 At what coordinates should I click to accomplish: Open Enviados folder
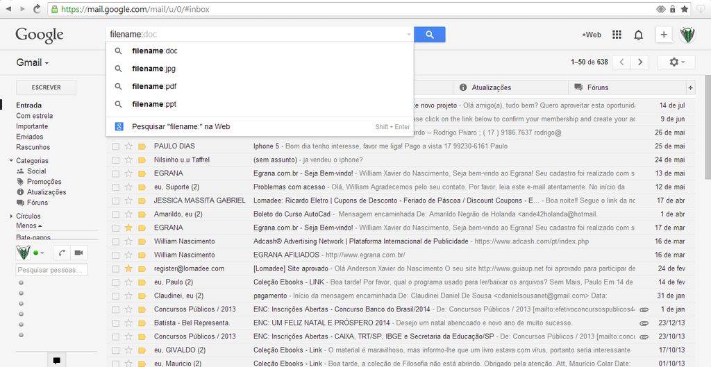pos(29,137)
